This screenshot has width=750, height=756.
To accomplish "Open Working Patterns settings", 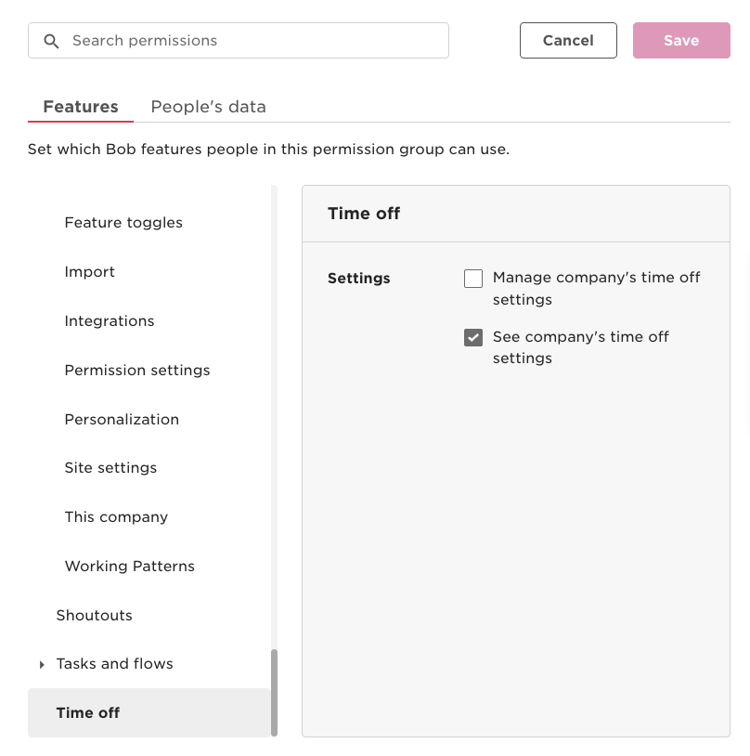I will point(129,566).
